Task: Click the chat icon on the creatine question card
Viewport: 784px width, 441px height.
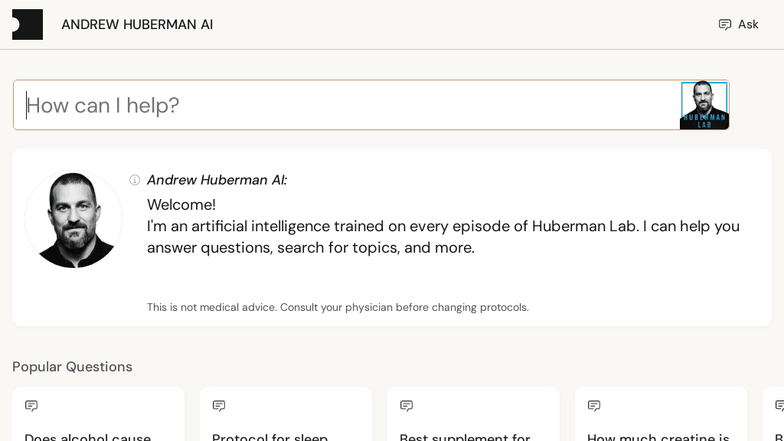Action: tap(594, 406)
